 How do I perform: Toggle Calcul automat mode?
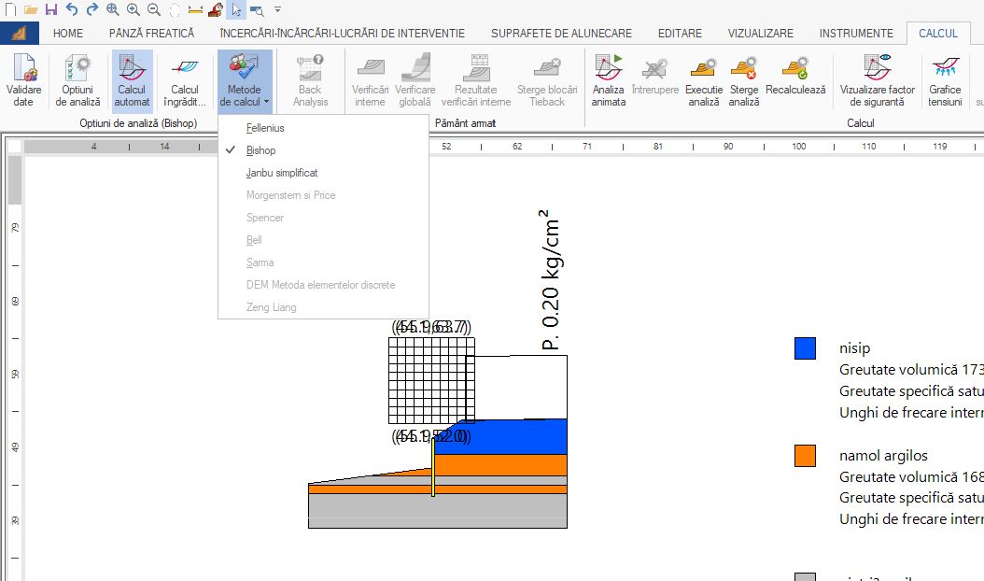132,80
